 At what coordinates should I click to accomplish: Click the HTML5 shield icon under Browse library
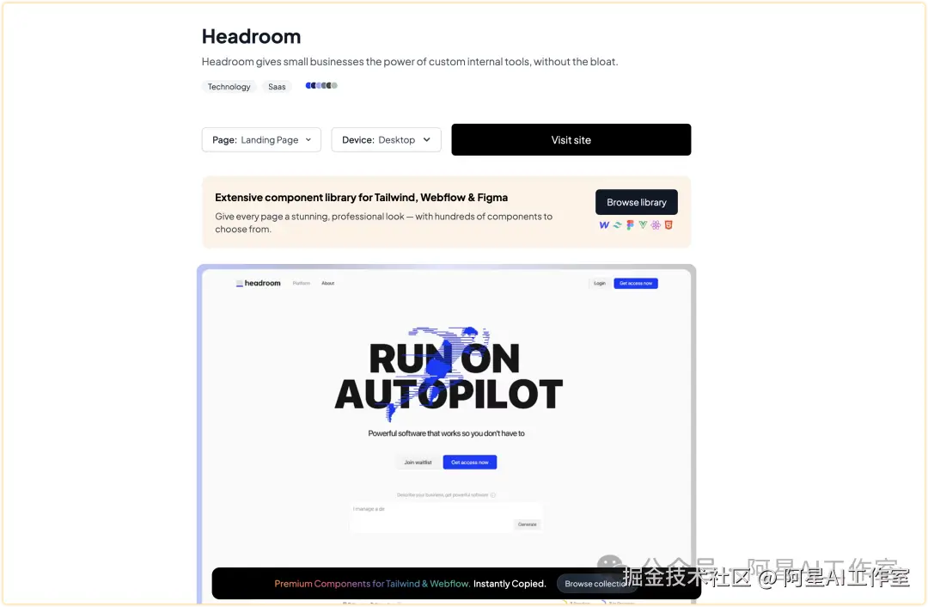point(669,225)
